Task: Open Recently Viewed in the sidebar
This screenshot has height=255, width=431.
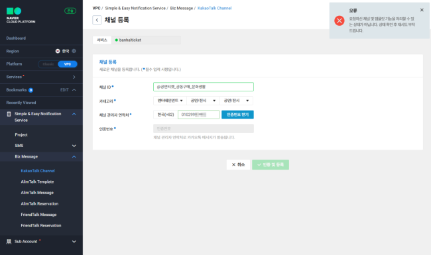Action: (21, 103)
